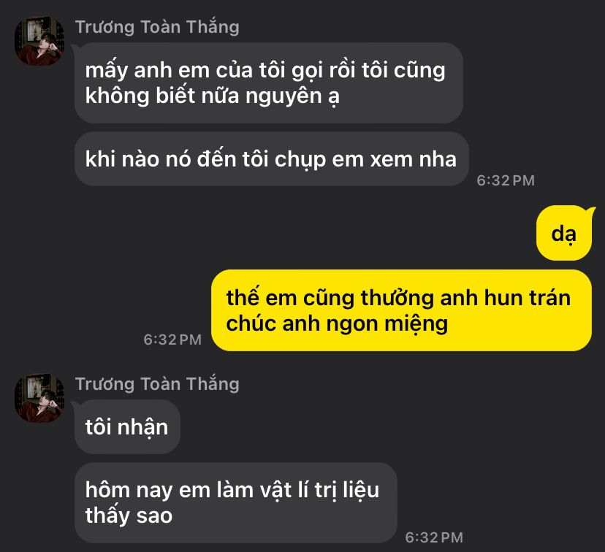Select the "tôi nhận" message bubble

click(x=127, y=426)
